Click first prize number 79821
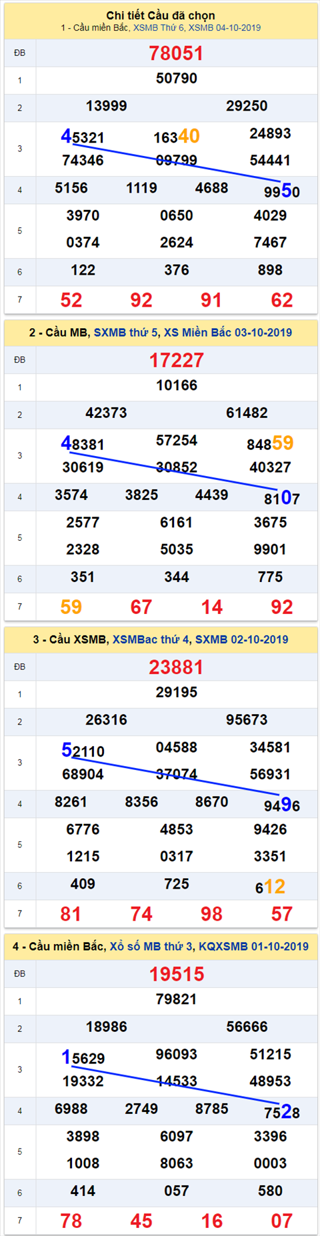The width and height of the screenshot is (320, 1236). tap(177, 999)
